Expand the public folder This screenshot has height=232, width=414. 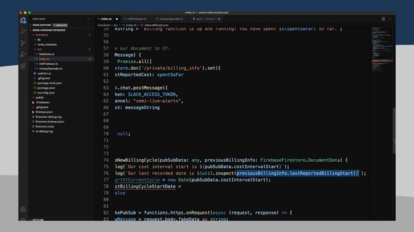(39, 97)
